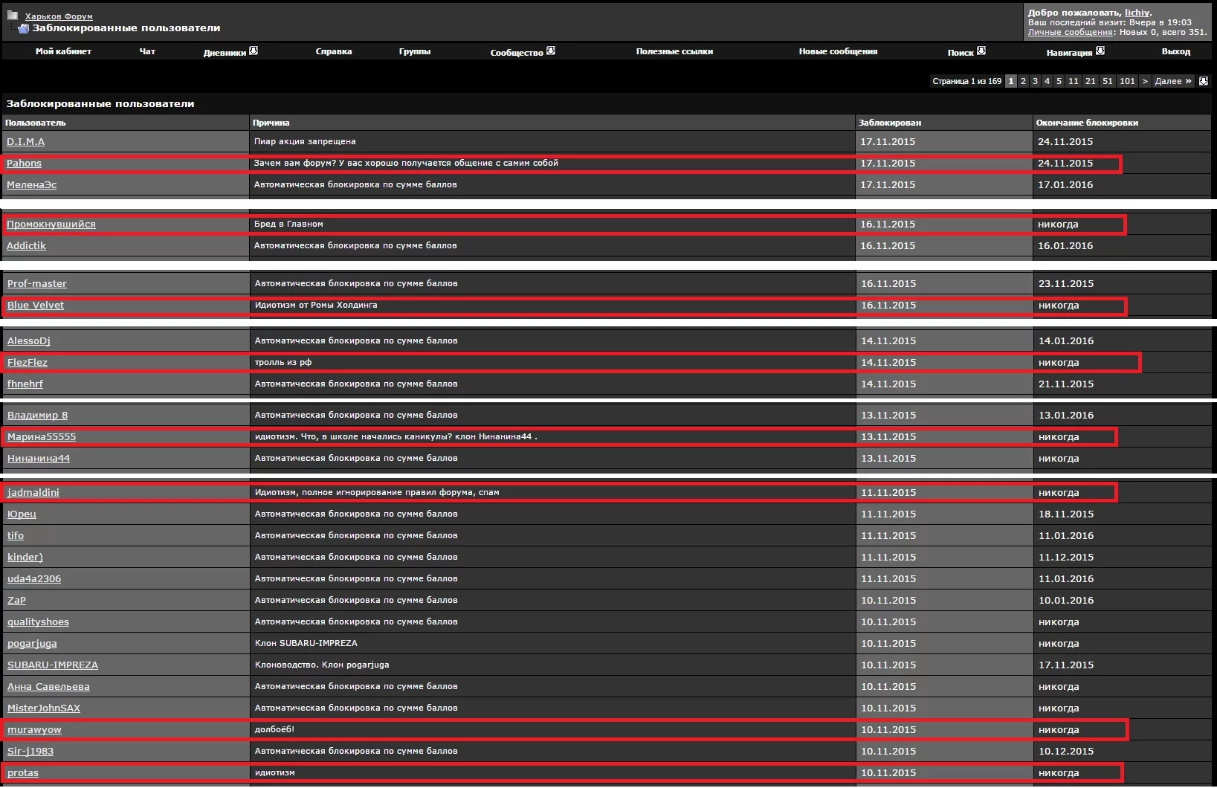Open the page jump popup icon in pagination
Viewport: 1217px width, 788px height.
(1204, 81)
